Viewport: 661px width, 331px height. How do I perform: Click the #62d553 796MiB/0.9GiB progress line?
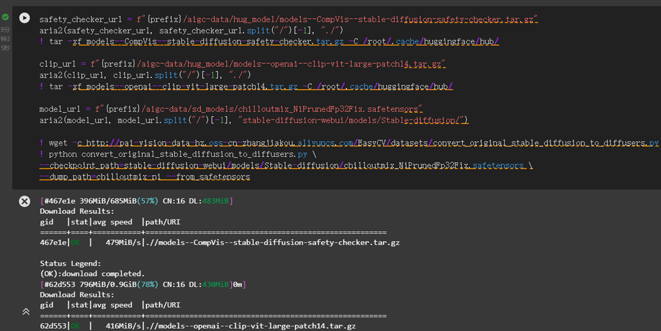click(x=143, y=285)
